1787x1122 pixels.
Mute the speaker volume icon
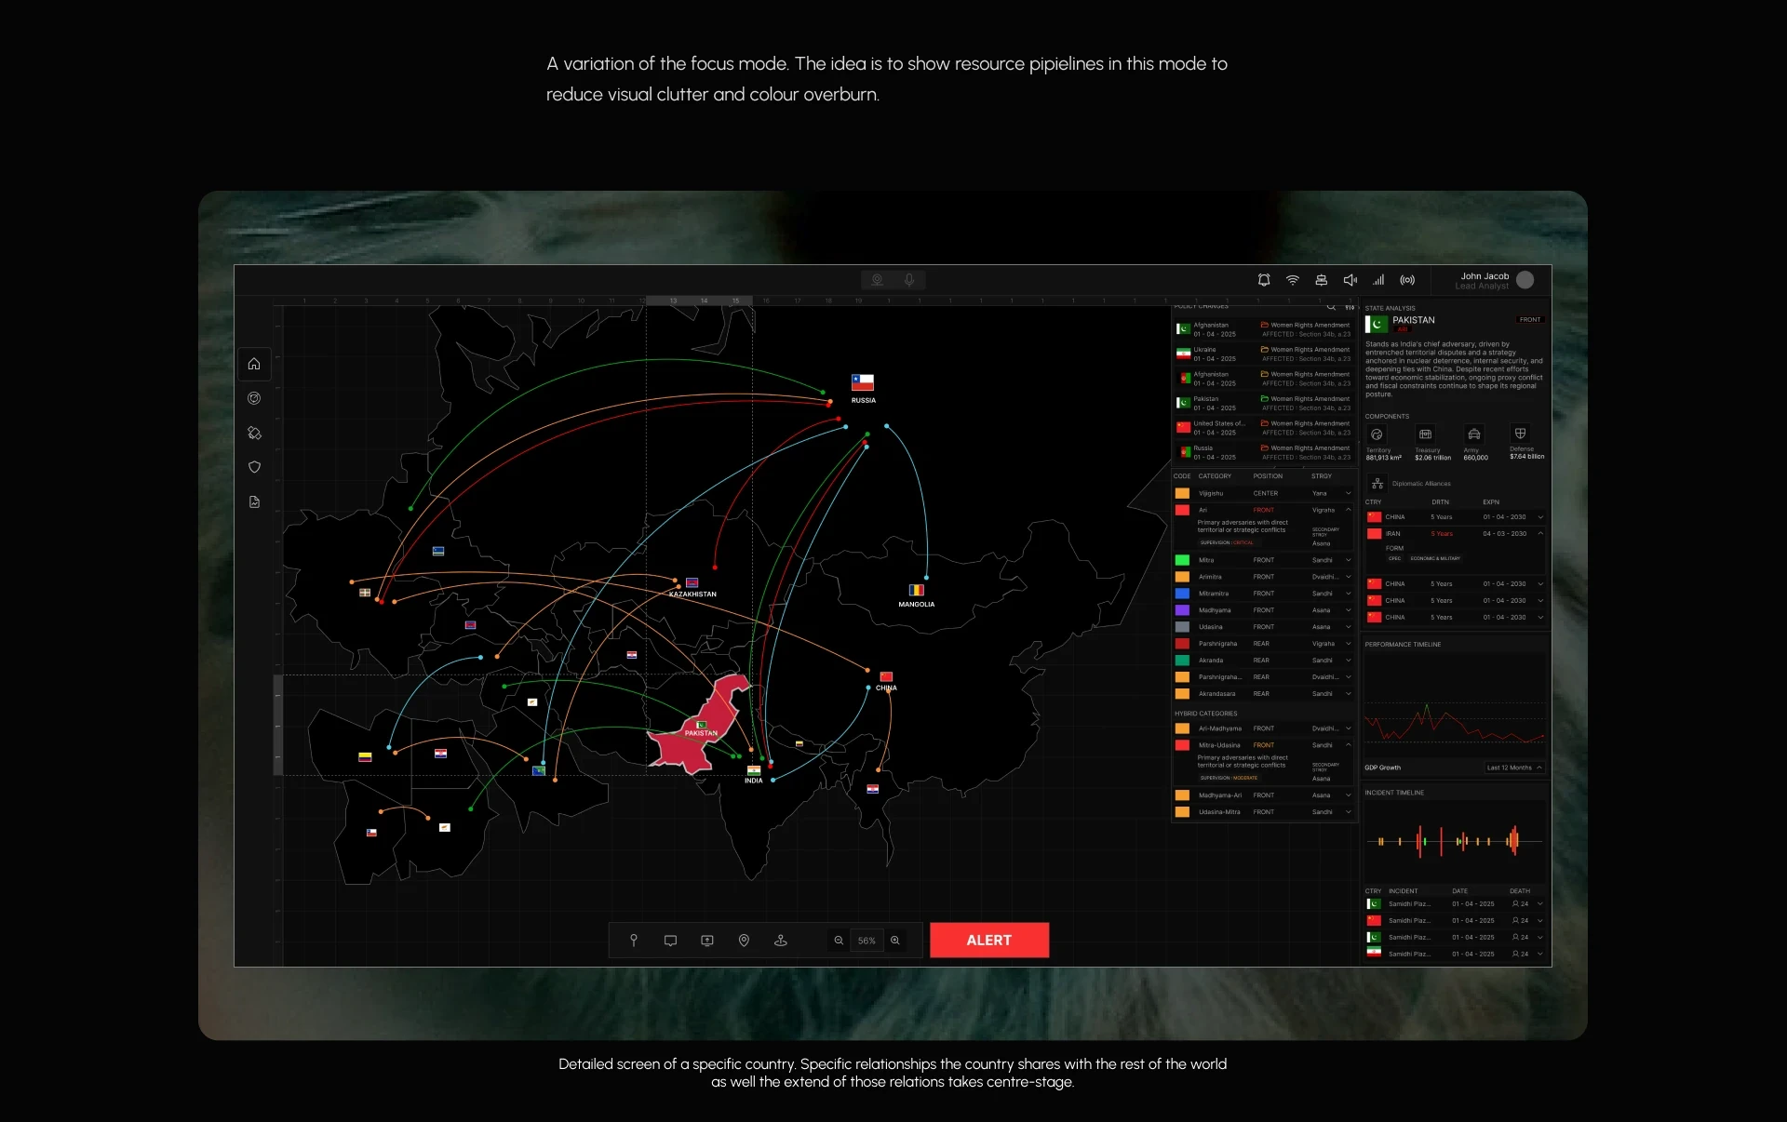coord(1350,280)
